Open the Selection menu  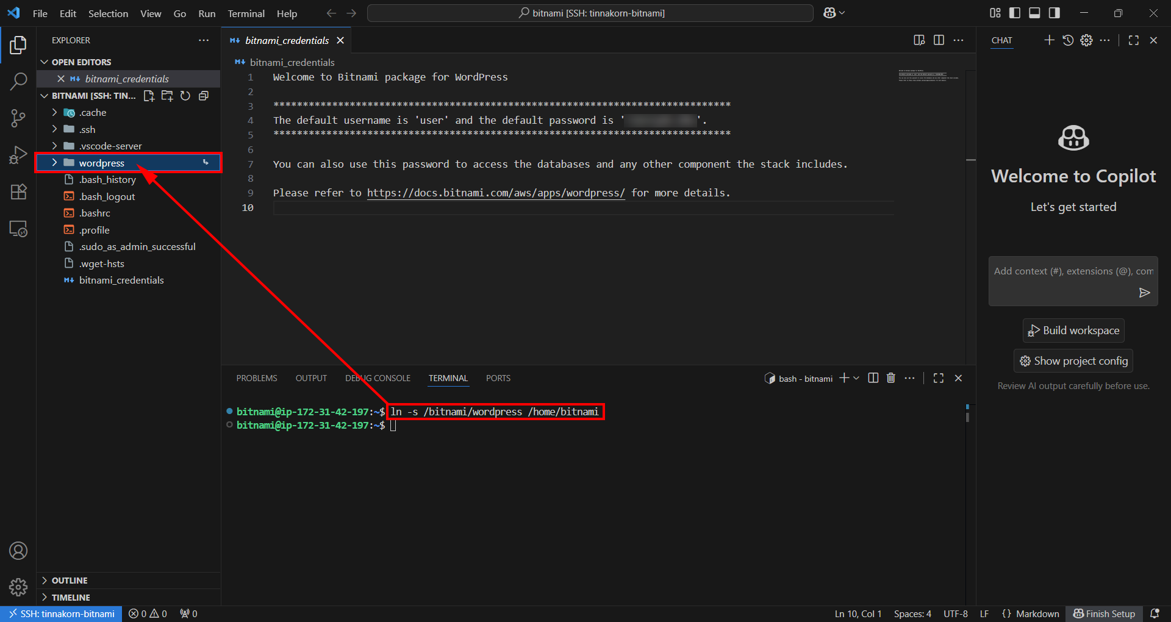pos(108,13)
